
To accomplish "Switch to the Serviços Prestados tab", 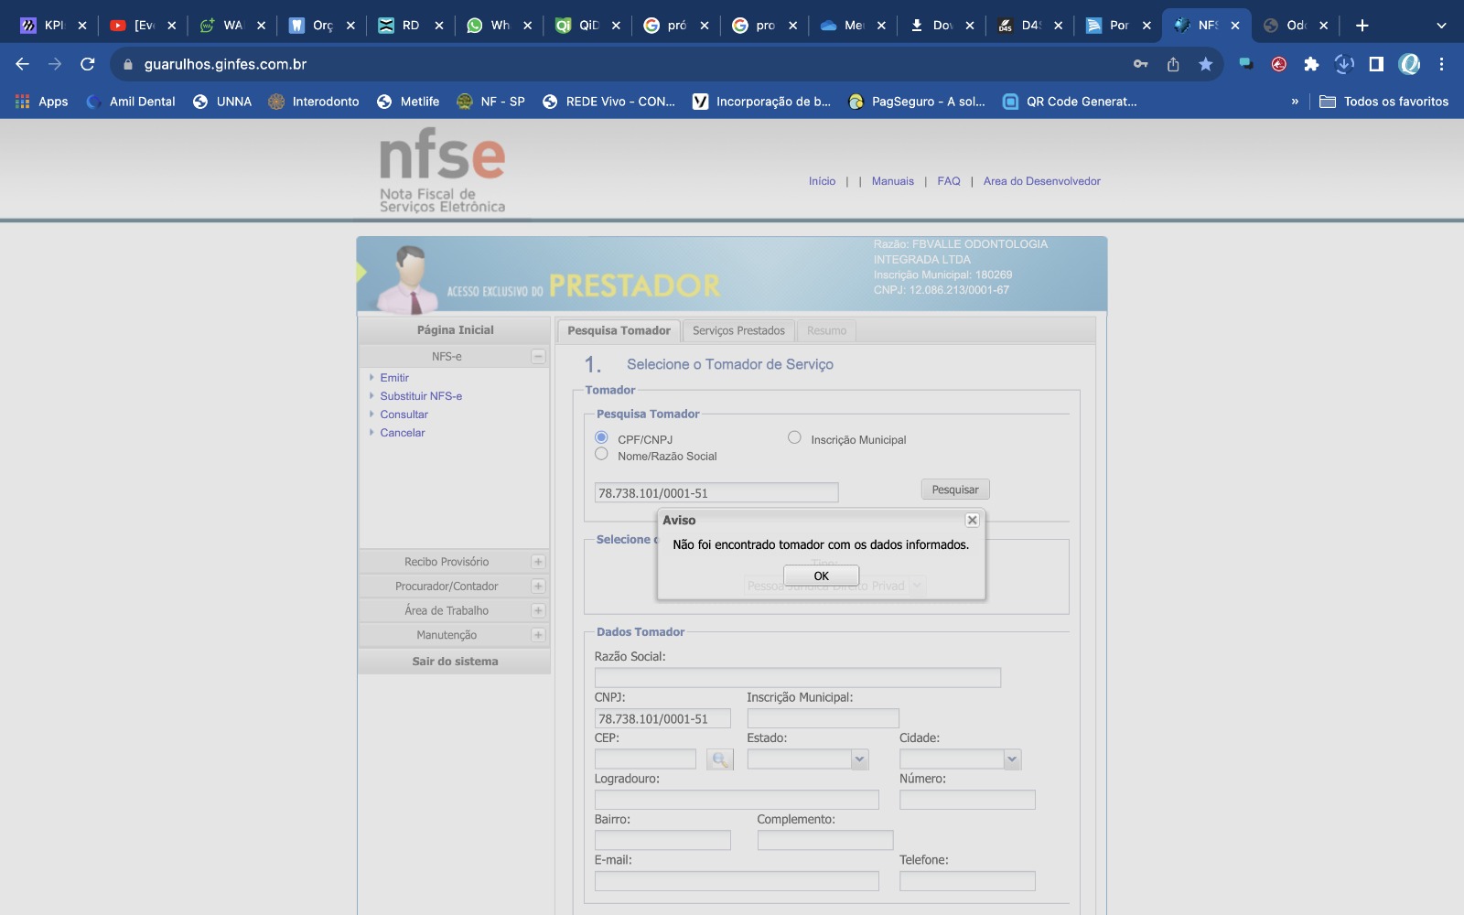I will 738,330.
